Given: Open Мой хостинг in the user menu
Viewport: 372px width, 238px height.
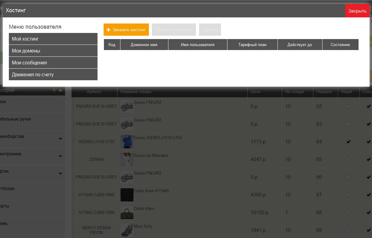Looking at the screenshot, I should tap(53, 39).
